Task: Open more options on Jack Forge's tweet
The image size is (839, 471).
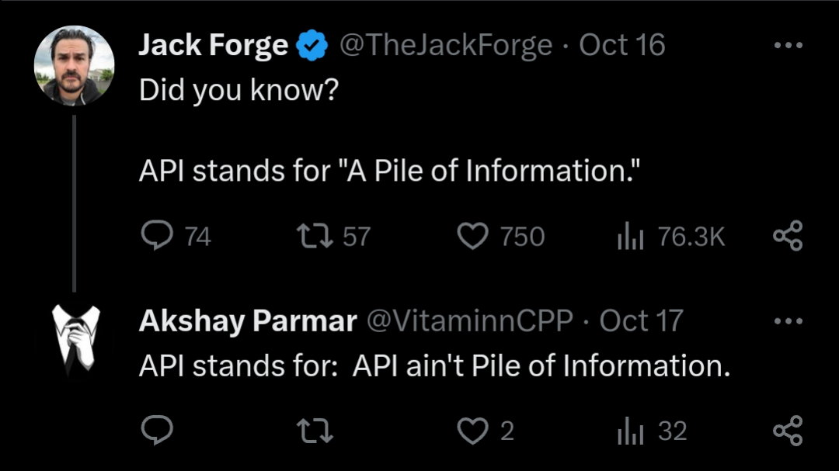Action: click(x=788, y=46)
